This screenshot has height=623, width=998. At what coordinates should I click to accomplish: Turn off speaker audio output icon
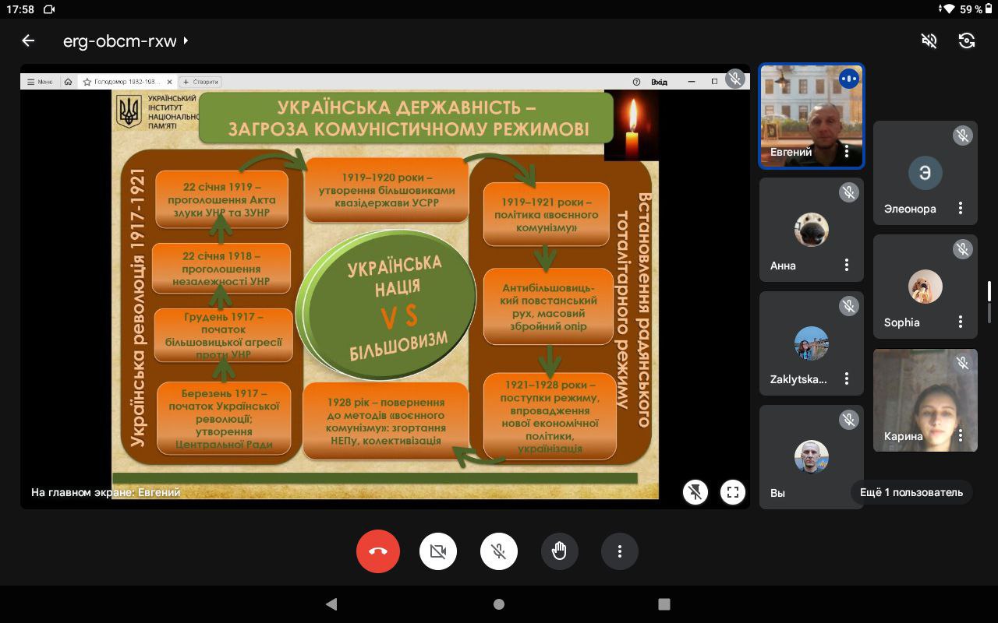click(x=929, y=41)
